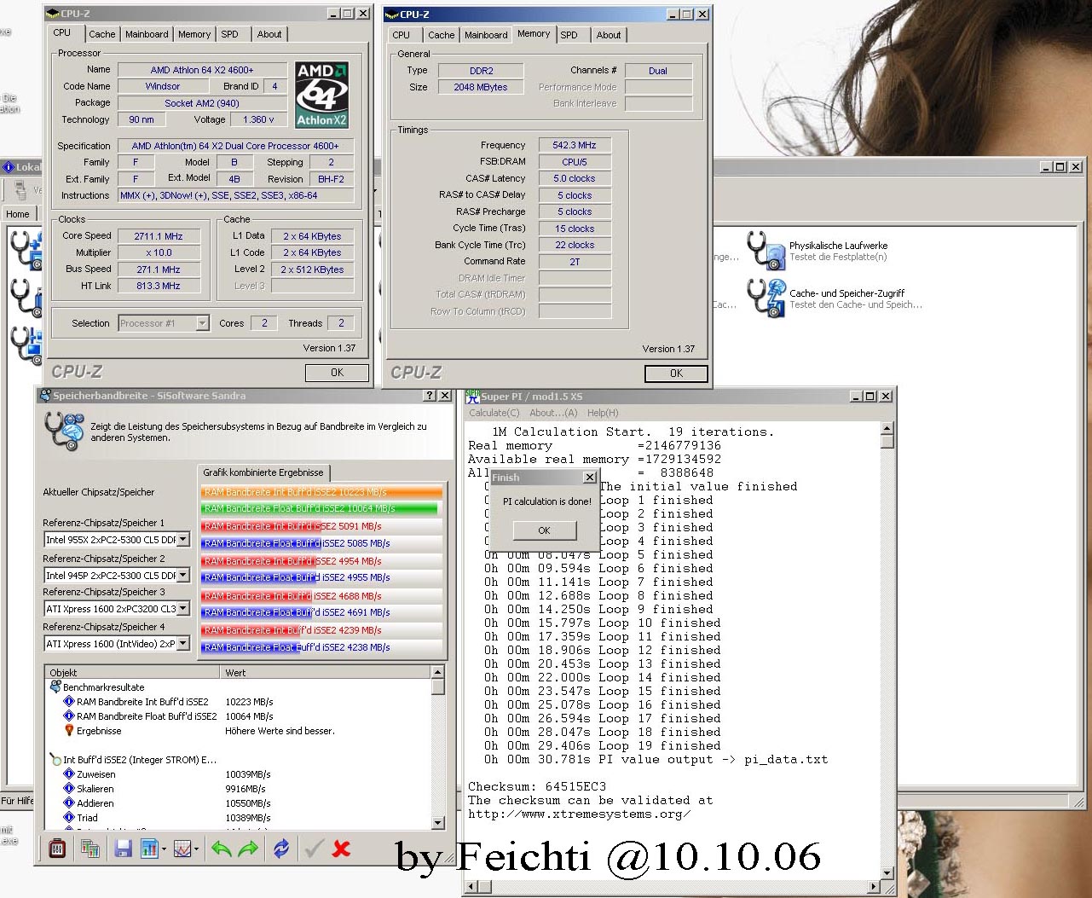
Task: Select Grafik kombinierte Ergebnisse tab
Action: [x=263, y=472]
